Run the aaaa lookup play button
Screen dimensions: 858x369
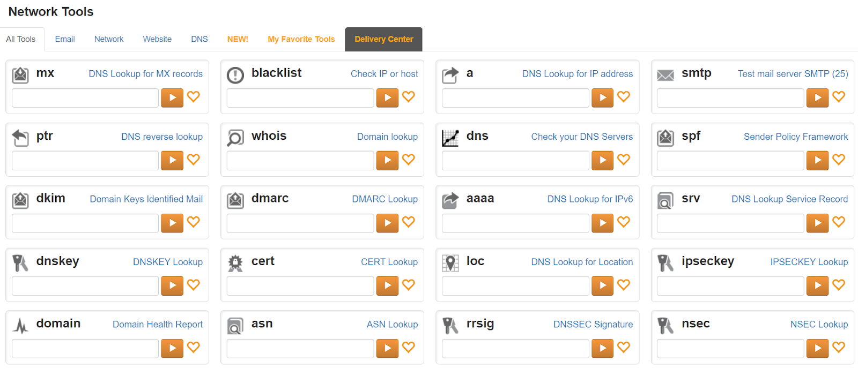(x=603, y=223)
